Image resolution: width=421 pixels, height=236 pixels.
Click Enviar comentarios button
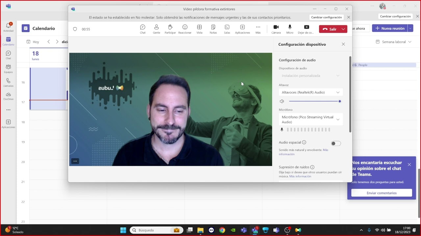(382, 193)
